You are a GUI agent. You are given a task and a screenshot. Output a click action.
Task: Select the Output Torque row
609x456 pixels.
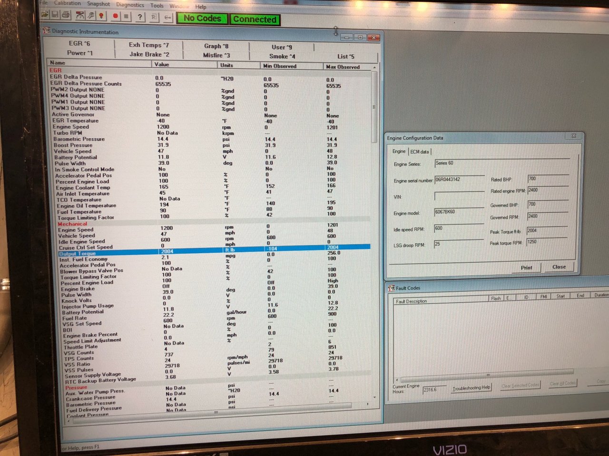click(x=78, y=253)
